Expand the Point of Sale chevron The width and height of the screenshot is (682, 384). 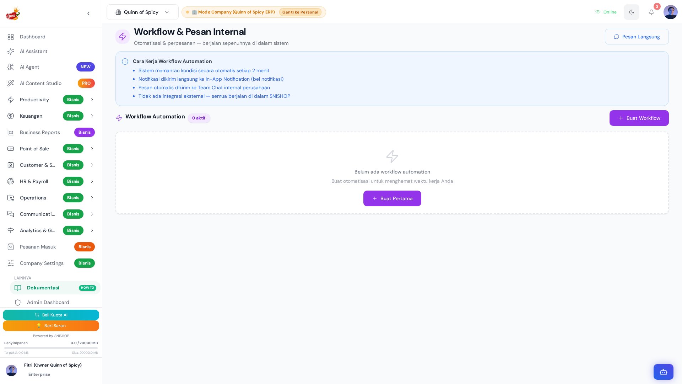click(92, 149)
